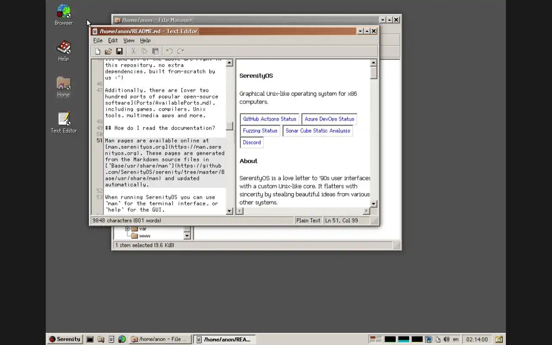This screenshot has height=345, width=552.
Task: Click the preview pane vertical scrollbar thumb
Action: point(374,72)
